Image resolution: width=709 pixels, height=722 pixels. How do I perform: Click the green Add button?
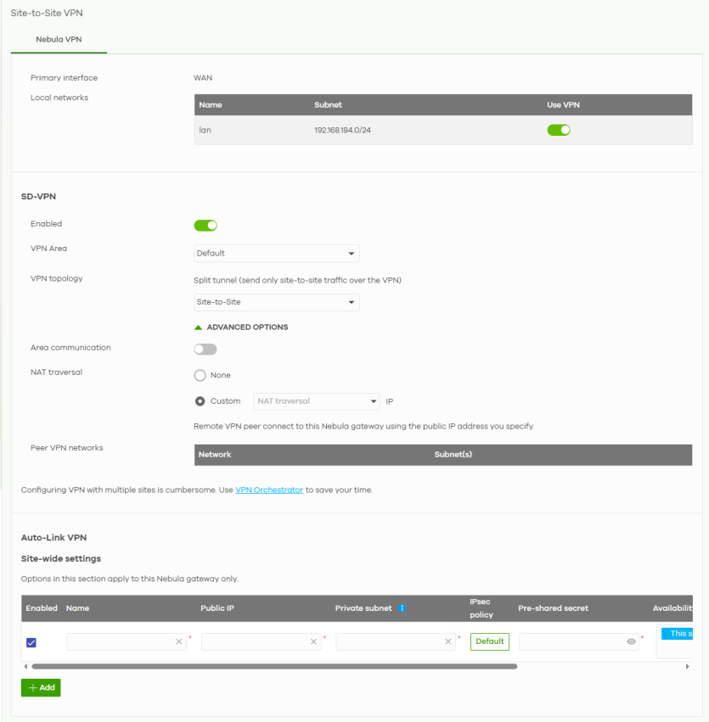click(41, 687)
